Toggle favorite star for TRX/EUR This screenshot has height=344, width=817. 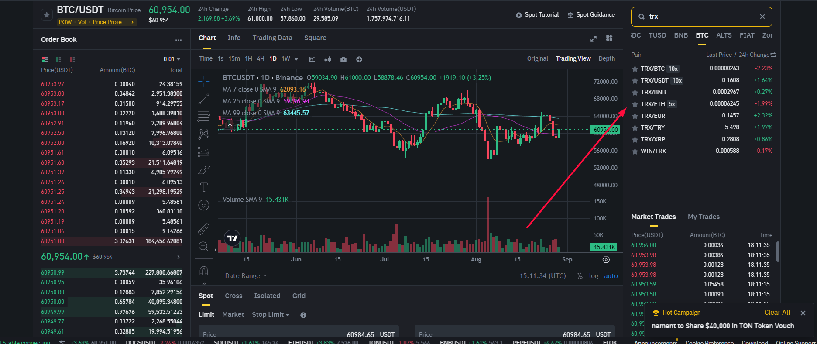pos(635,116)
